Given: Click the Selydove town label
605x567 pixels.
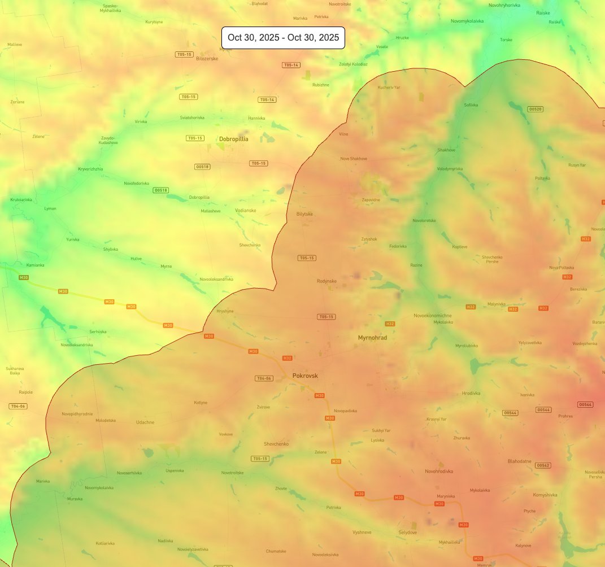Looking at the screenshot, I should point(407,533).
